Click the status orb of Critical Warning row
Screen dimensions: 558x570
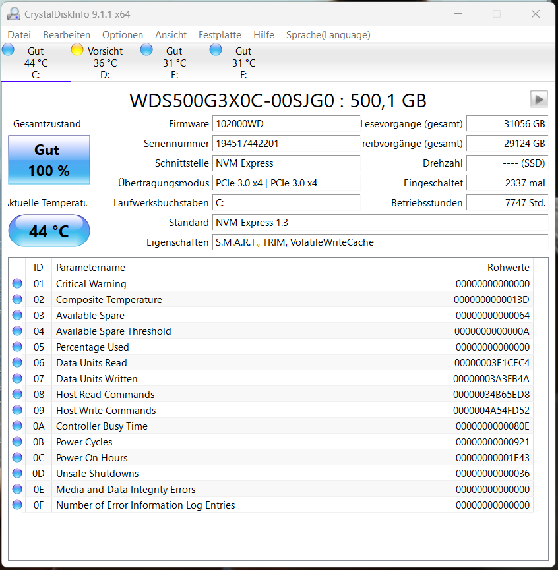click(x=17, y=283)
